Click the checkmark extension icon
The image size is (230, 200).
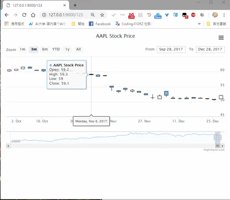click(x=114, y=15)
